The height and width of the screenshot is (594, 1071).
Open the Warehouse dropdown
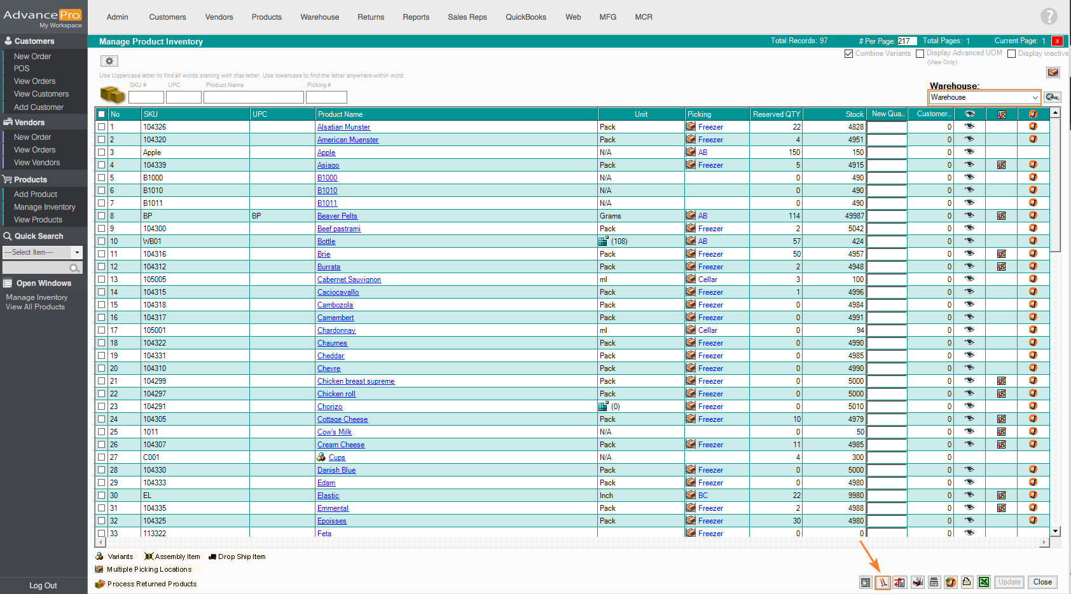point(984,97)
